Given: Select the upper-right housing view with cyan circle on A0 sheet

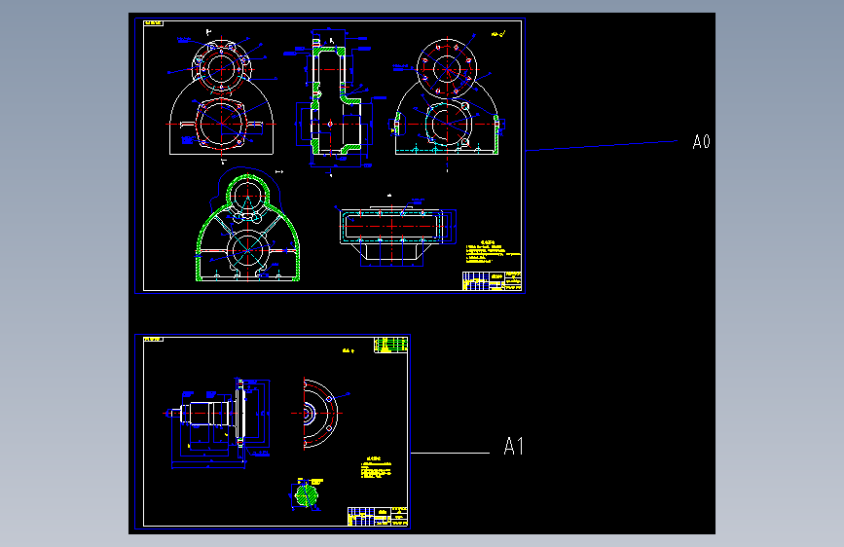Looking at the screenshot, I should pos(447,97).
